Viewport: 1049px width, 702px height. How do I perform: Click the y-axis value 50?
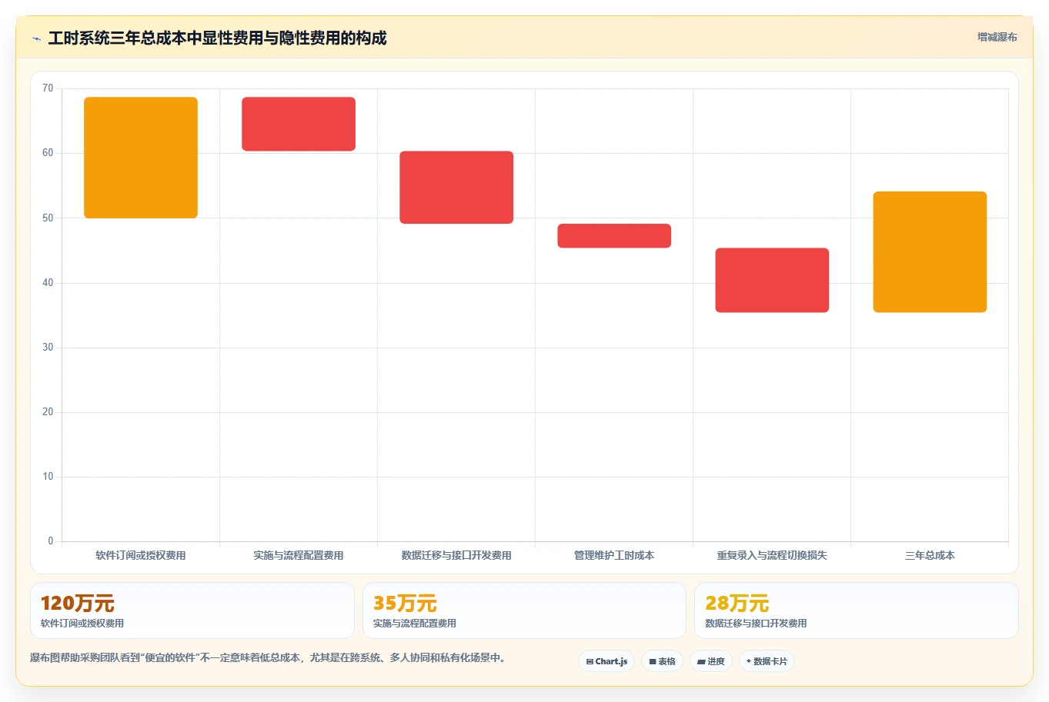(x=48, y=218)
